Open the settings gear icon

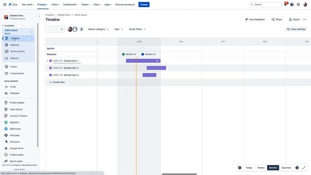[x=298, y=4]
